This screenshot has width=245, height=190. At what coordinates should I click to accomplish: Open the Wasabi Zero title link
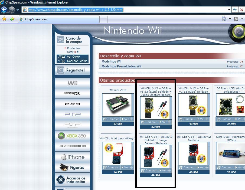pos(118,90)
